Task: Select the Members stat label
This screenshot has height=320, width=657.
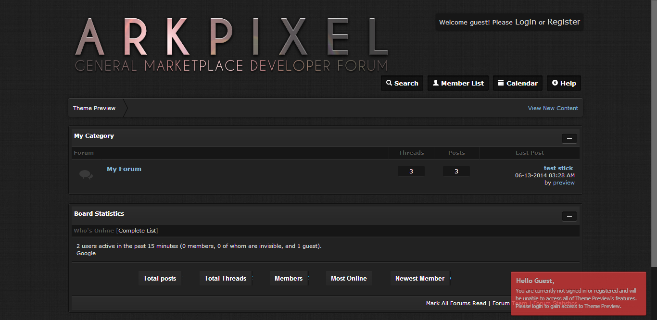Action: pyautogui.click(x=289, y=278)
